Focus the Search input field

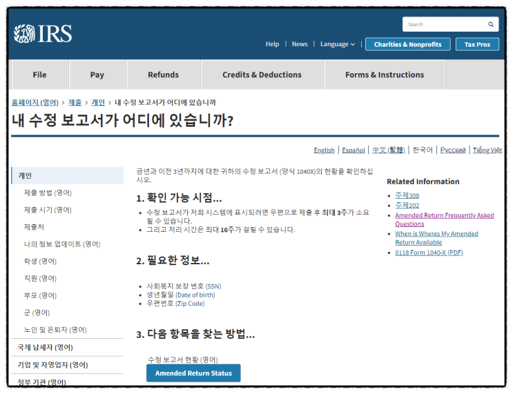click(450, 25)
